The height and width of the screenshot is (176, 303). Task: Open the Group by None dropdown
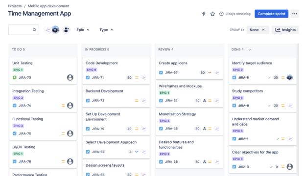click(257, 30)
